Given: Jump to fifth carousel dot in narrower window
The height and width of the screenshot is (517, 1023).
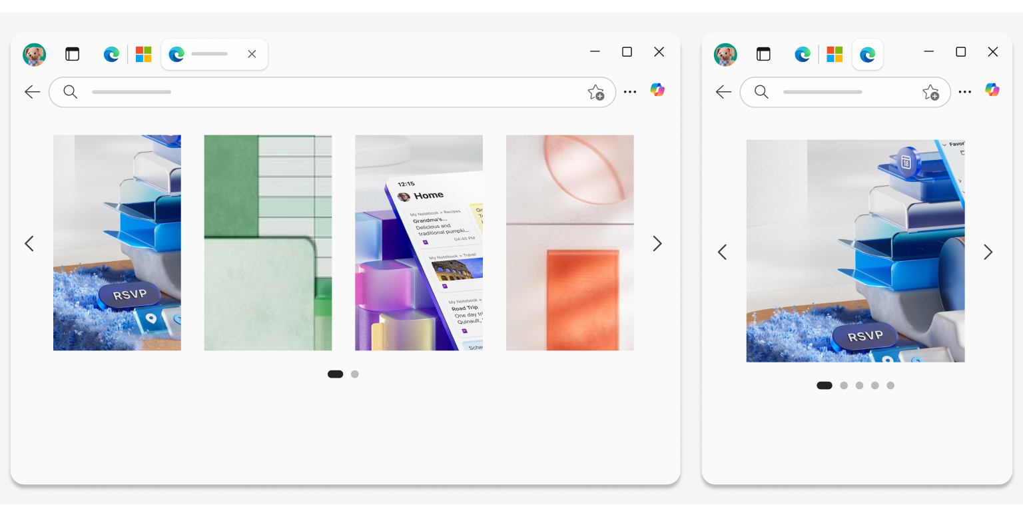Looking at the screenshot, I should click(x=890, y=386).
